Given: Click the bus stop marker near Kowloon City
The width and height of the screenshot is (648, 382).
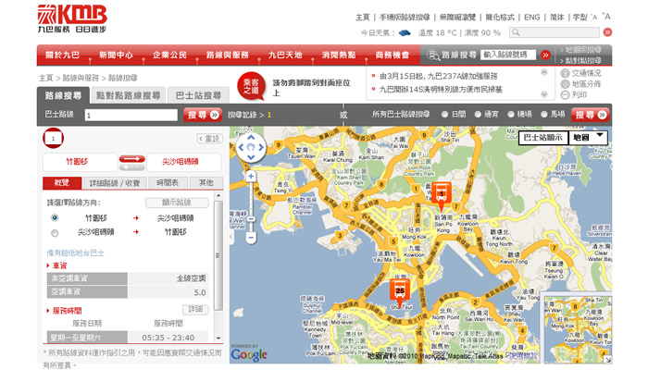Looking at the screenshot, I should click(x=441, y=194).
